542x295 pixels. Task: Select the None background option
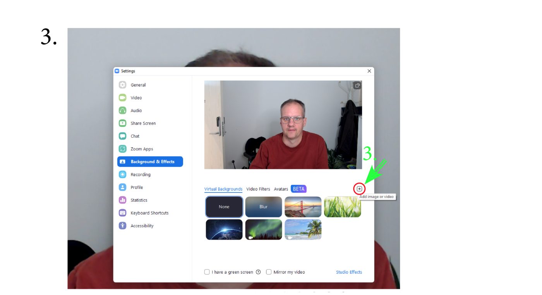(x=224, y=207)
